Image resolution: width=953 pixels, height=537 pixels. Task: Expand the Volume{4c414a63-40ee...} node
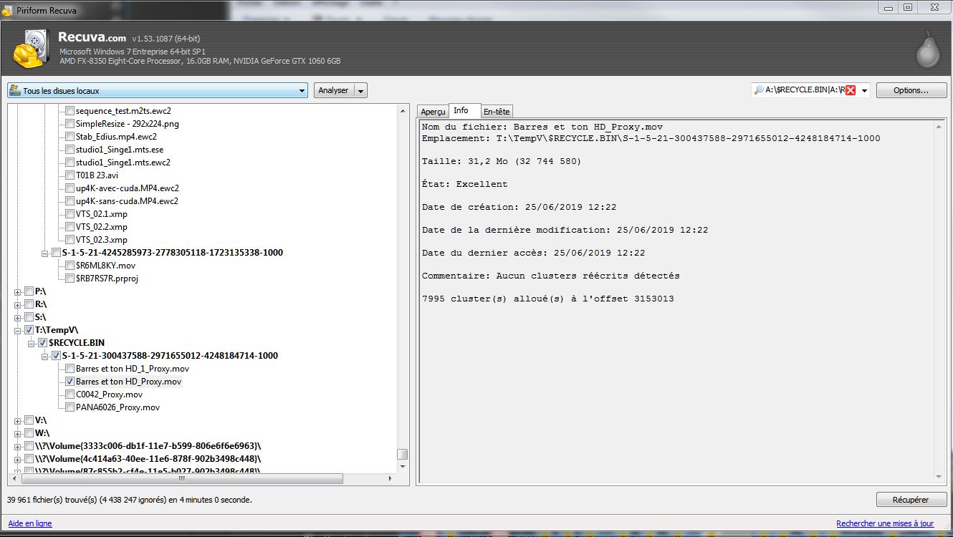[x=18, y=459]
